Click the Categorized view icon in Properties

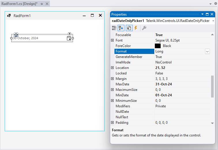point(114,28)
